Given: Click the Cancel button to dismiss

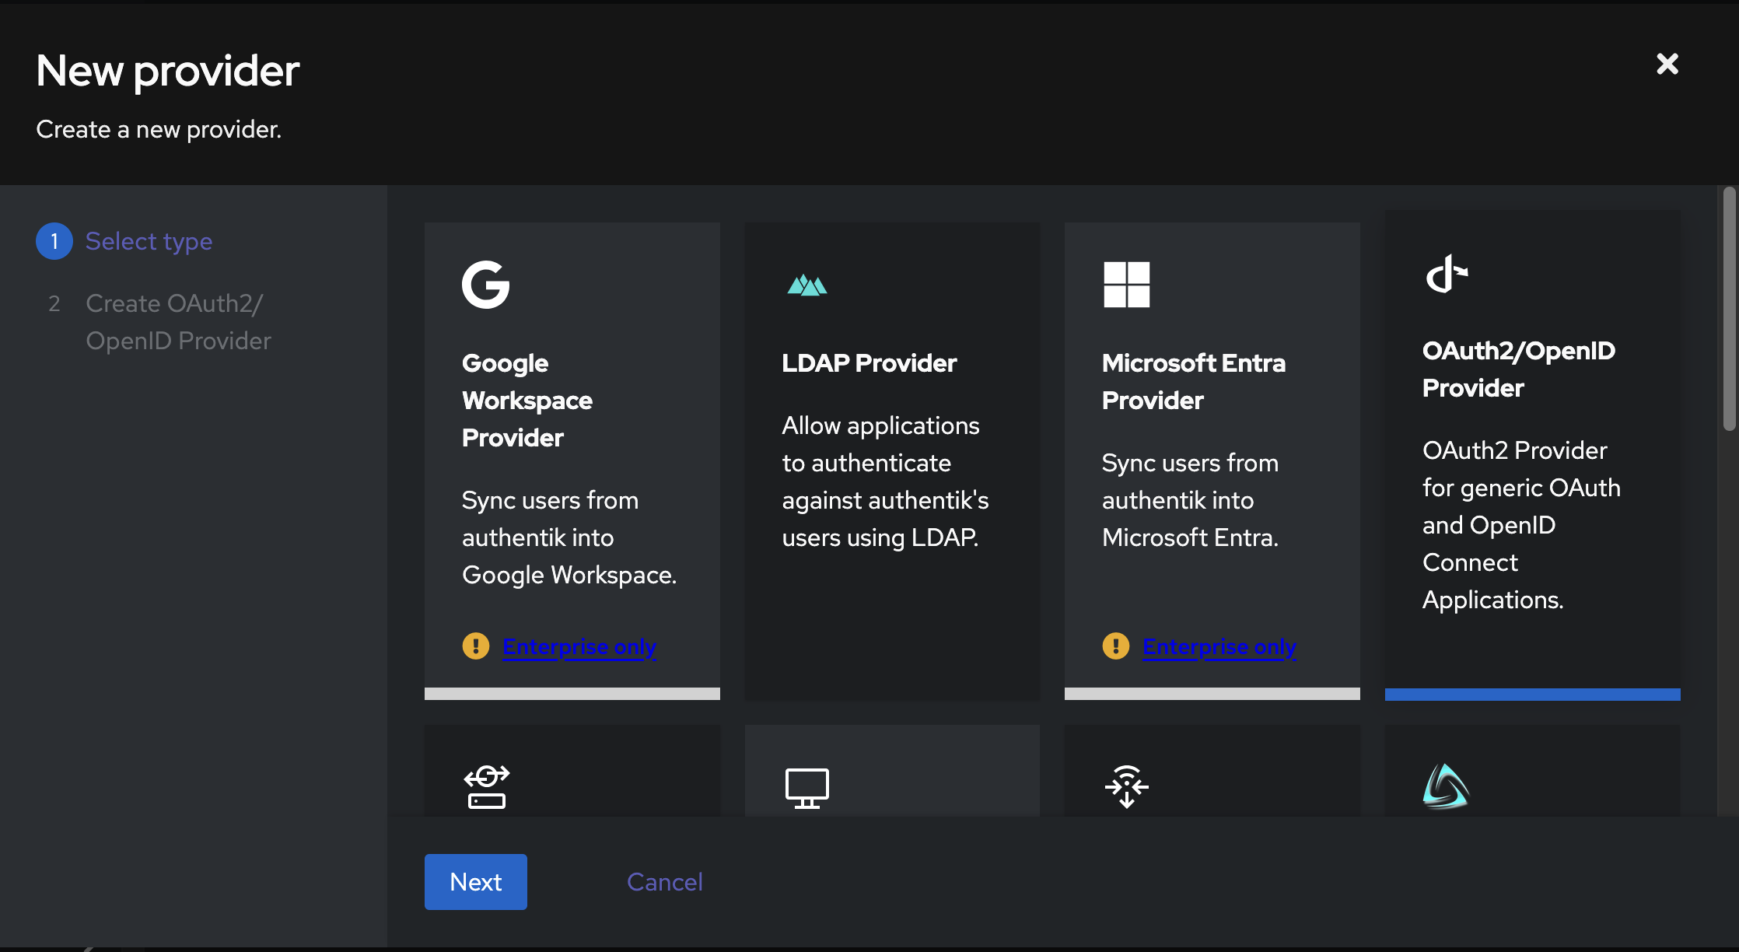Looking at the screenshot, I should click(664, 882).
